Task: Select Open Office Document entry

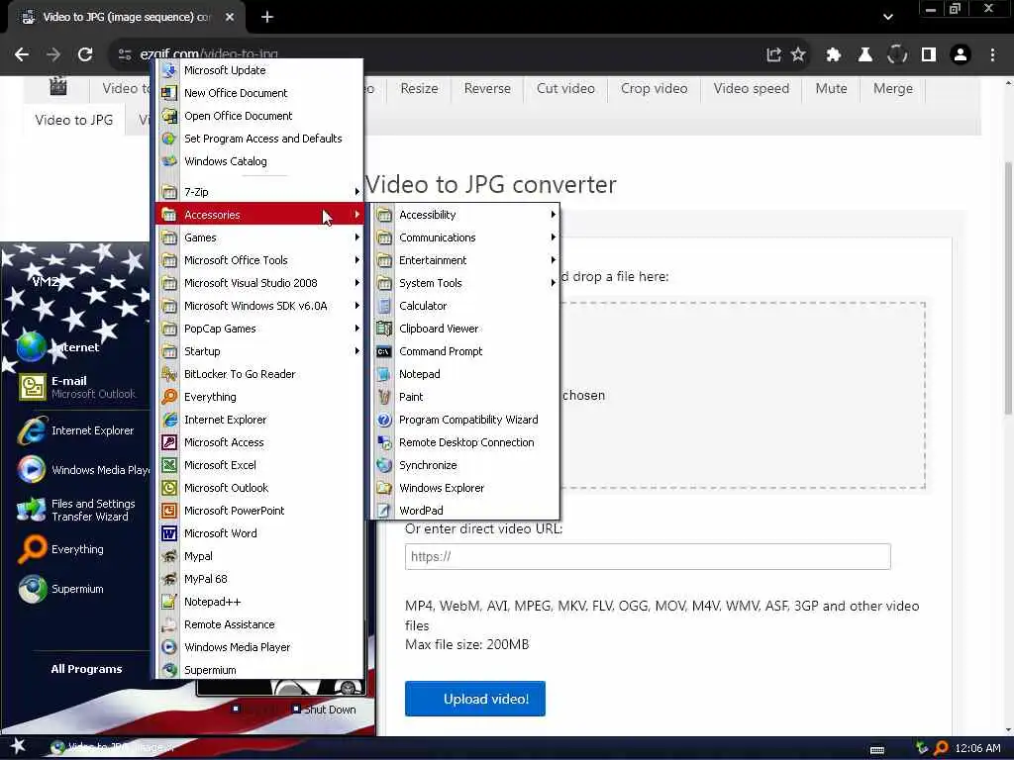Action: 259,116
